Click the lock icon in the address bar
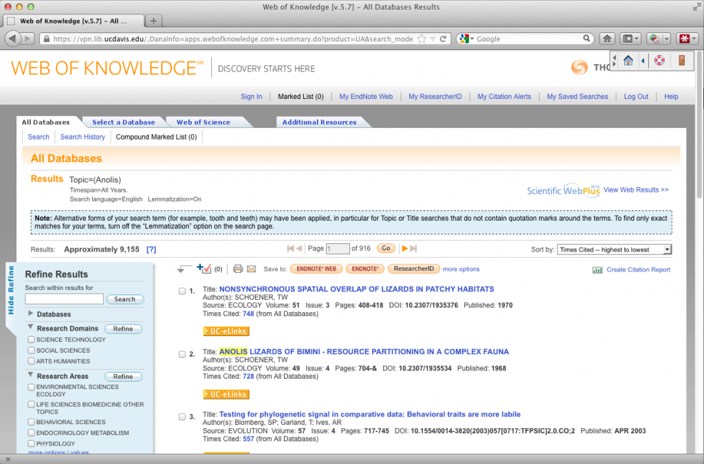This screenshot has width=704, height=464. point(46,39)
